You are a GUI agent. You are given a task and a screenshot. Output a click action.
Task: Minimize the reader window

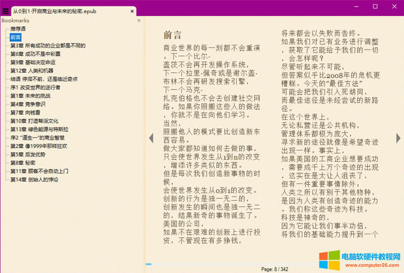(x=349, y=6)
